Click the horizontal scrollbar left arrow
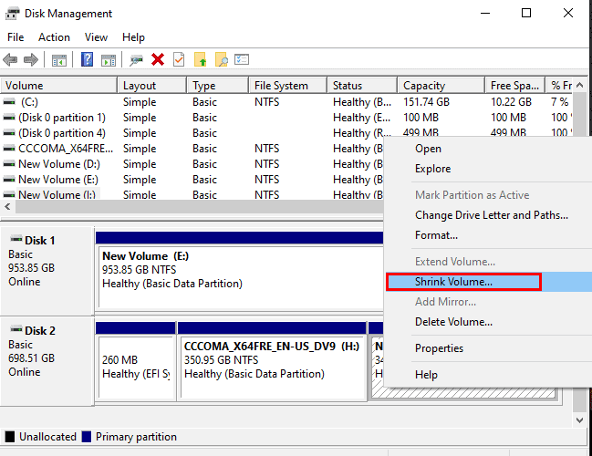Viewport: 592px width, 456px height. pyautogui.click(x=7, y=206)
